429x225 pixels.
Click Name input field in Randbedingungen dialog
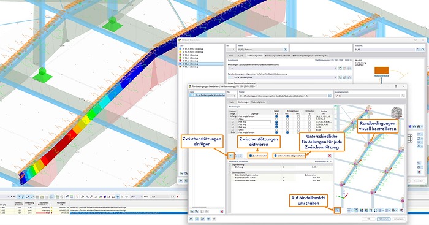[283, 96]
